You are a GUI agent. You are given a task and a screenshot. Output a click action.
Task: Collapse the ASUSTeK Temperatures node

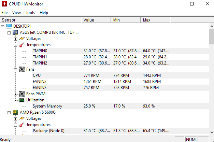click(x=15, y=45)
